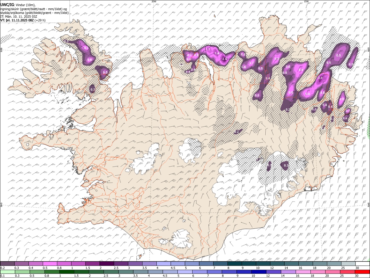Click the "VT: þri. 11.11.2025 08Z (+29 h)" line
This screenshot has height=278, width=370.
[x=23, y=20]
